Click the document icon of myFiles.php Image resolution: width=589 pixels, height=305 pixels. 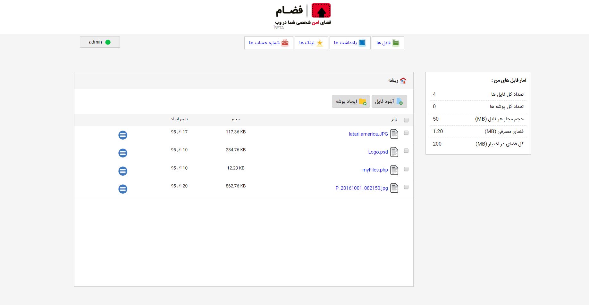(x=394, y=170)
